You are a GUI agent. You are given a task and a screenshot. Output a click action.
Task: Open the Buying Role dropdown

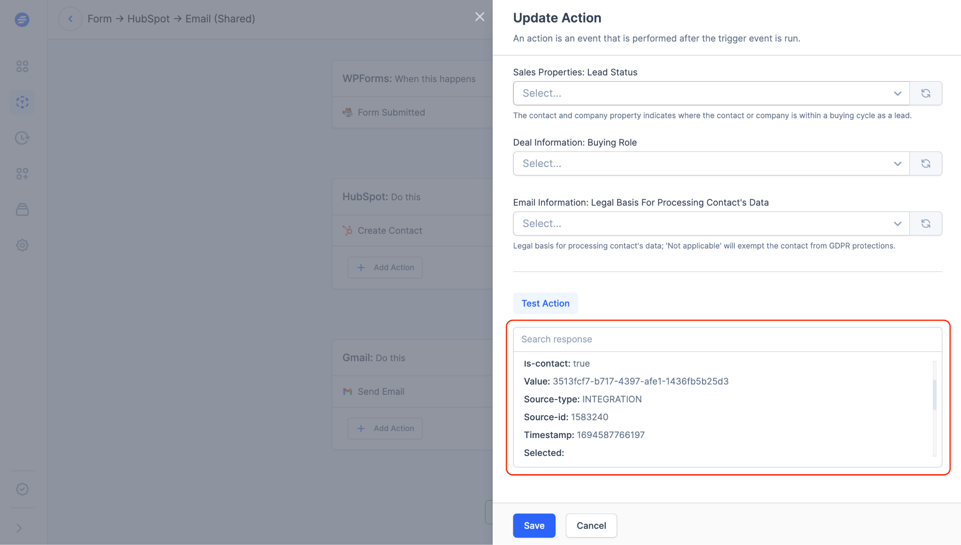(x=711, y=164)
